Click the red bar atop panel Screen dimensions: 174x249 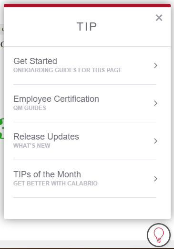[x=87, y=6]
